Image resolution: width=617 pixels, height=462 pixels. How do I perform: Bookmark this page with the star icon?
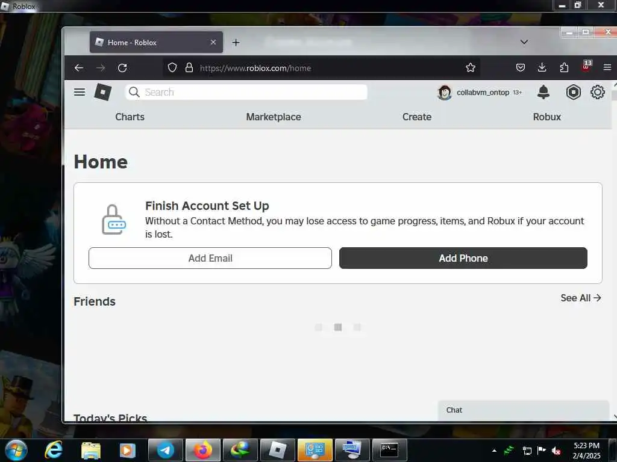click(x=471, y=68)
